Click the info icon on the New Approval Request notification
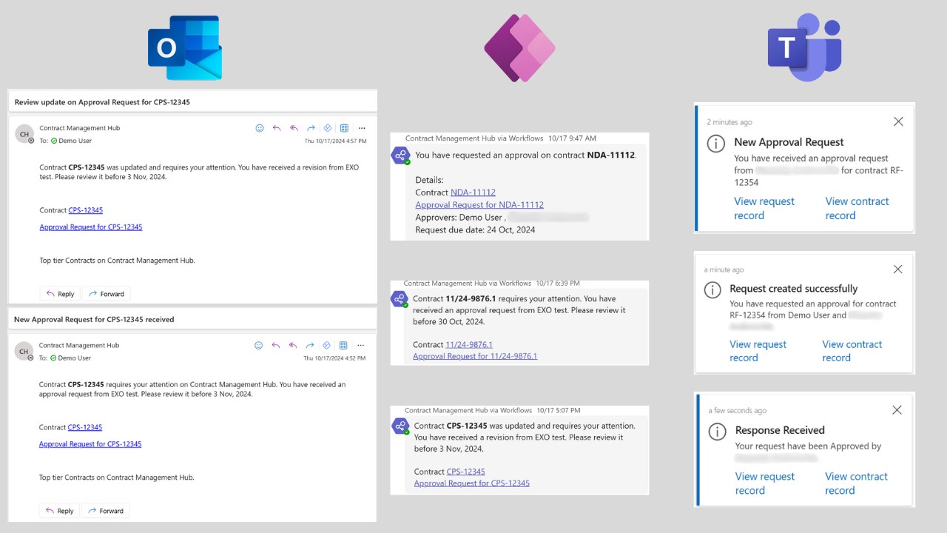 [716, 144]
